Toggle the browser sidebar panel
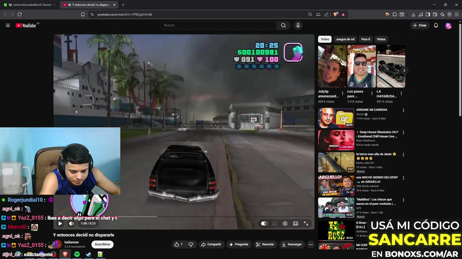 pos(428,14)
